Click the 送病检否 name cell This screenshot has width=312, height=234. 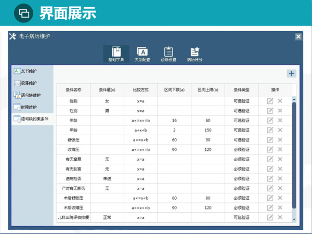[73, 179]
